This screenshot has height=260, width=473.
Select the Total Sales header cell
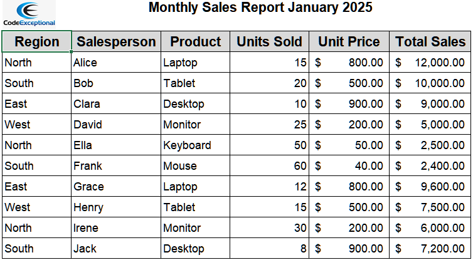pos(430,42)
